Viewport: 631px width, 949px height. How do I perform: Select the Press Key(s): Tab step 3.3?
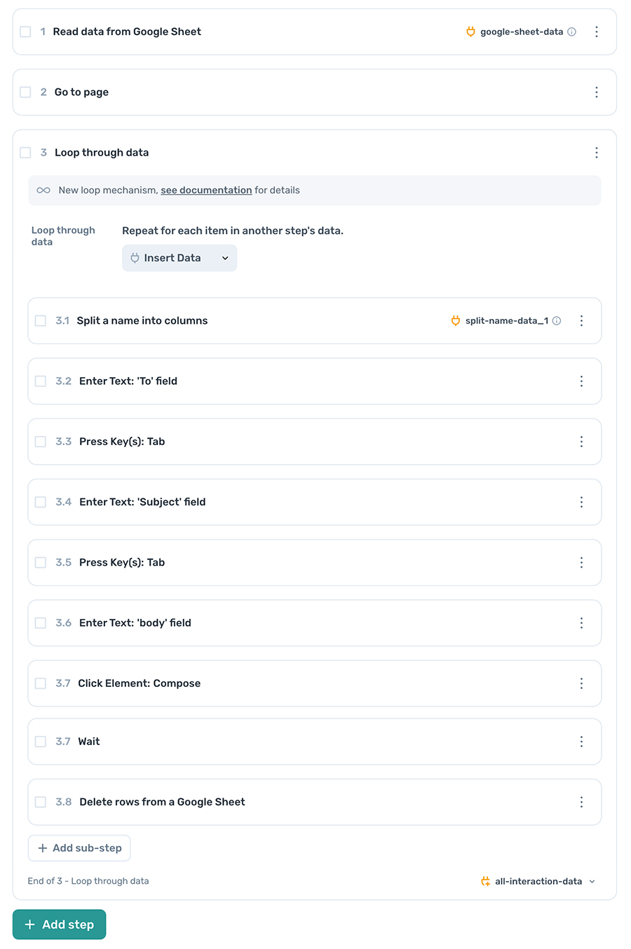(x=122, y=442)
